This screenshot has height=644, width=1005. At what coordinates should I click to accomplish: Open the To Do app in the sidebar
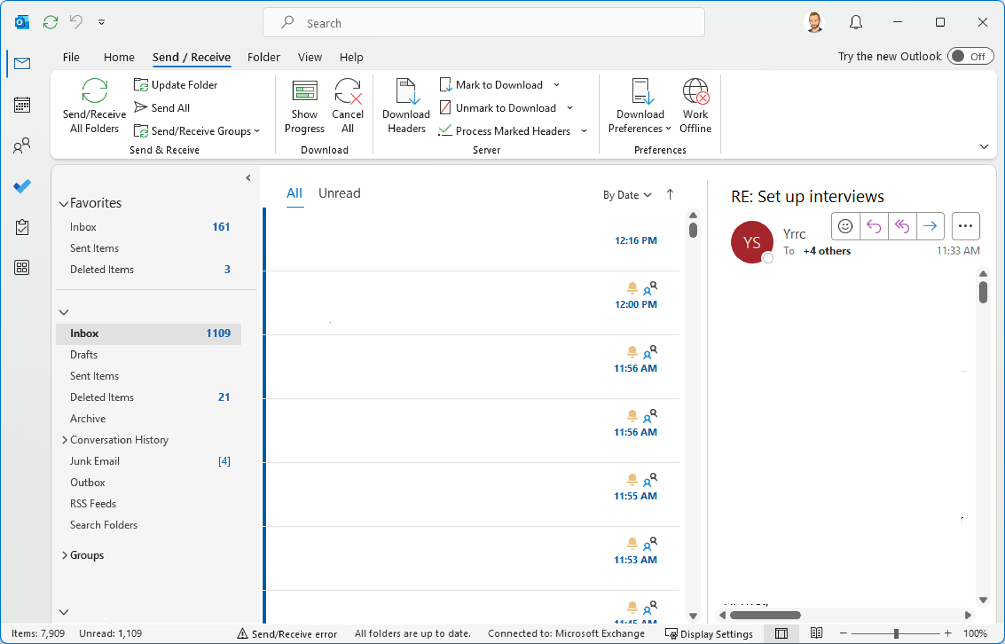(22, 187)
